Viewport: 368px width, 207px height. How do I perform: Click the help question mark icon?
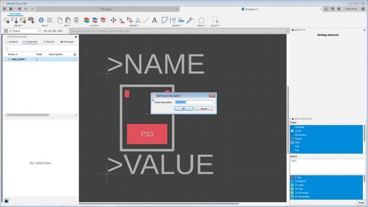(363, 9)
